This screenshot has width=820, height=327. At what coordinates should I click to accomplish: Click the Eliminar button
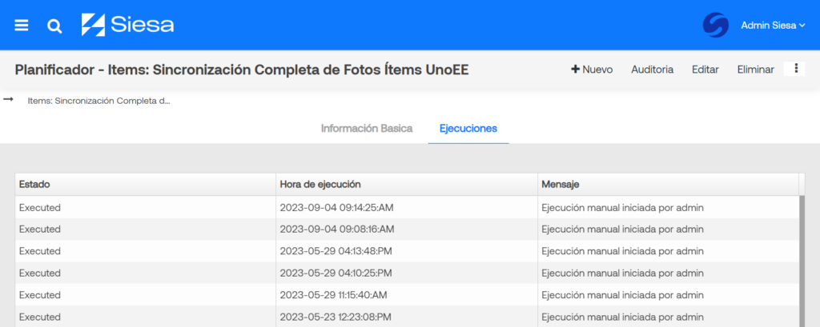pyautogui.click(x=756, y=69)
